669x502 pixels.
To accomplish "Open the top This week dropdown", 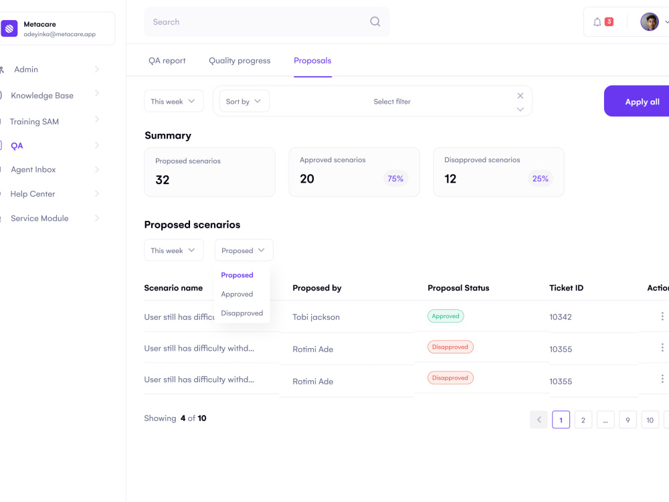I will 174,101.
